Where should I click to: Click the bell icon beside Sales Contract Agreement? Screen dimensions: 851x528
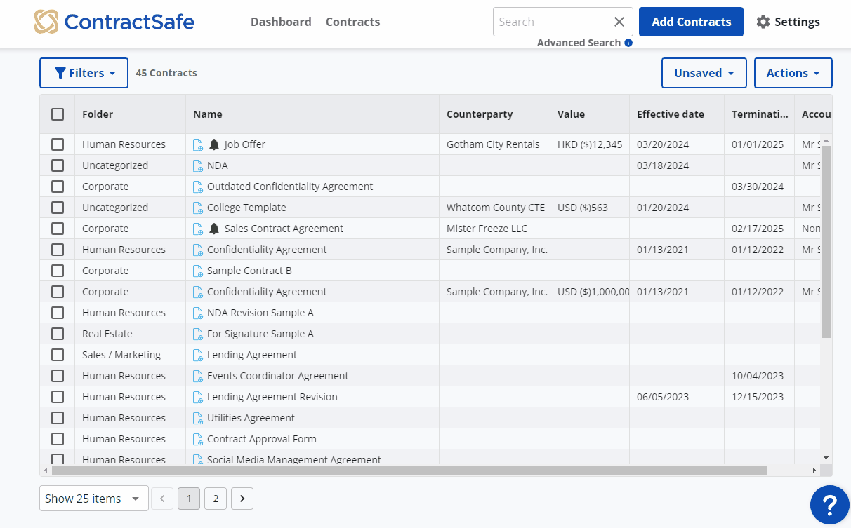click(x=214, y=229)
